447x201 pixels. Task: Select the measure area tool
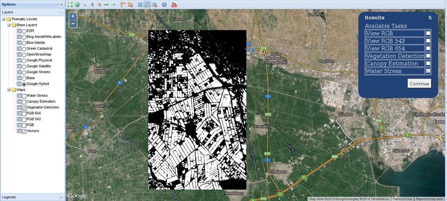(130, 4)
